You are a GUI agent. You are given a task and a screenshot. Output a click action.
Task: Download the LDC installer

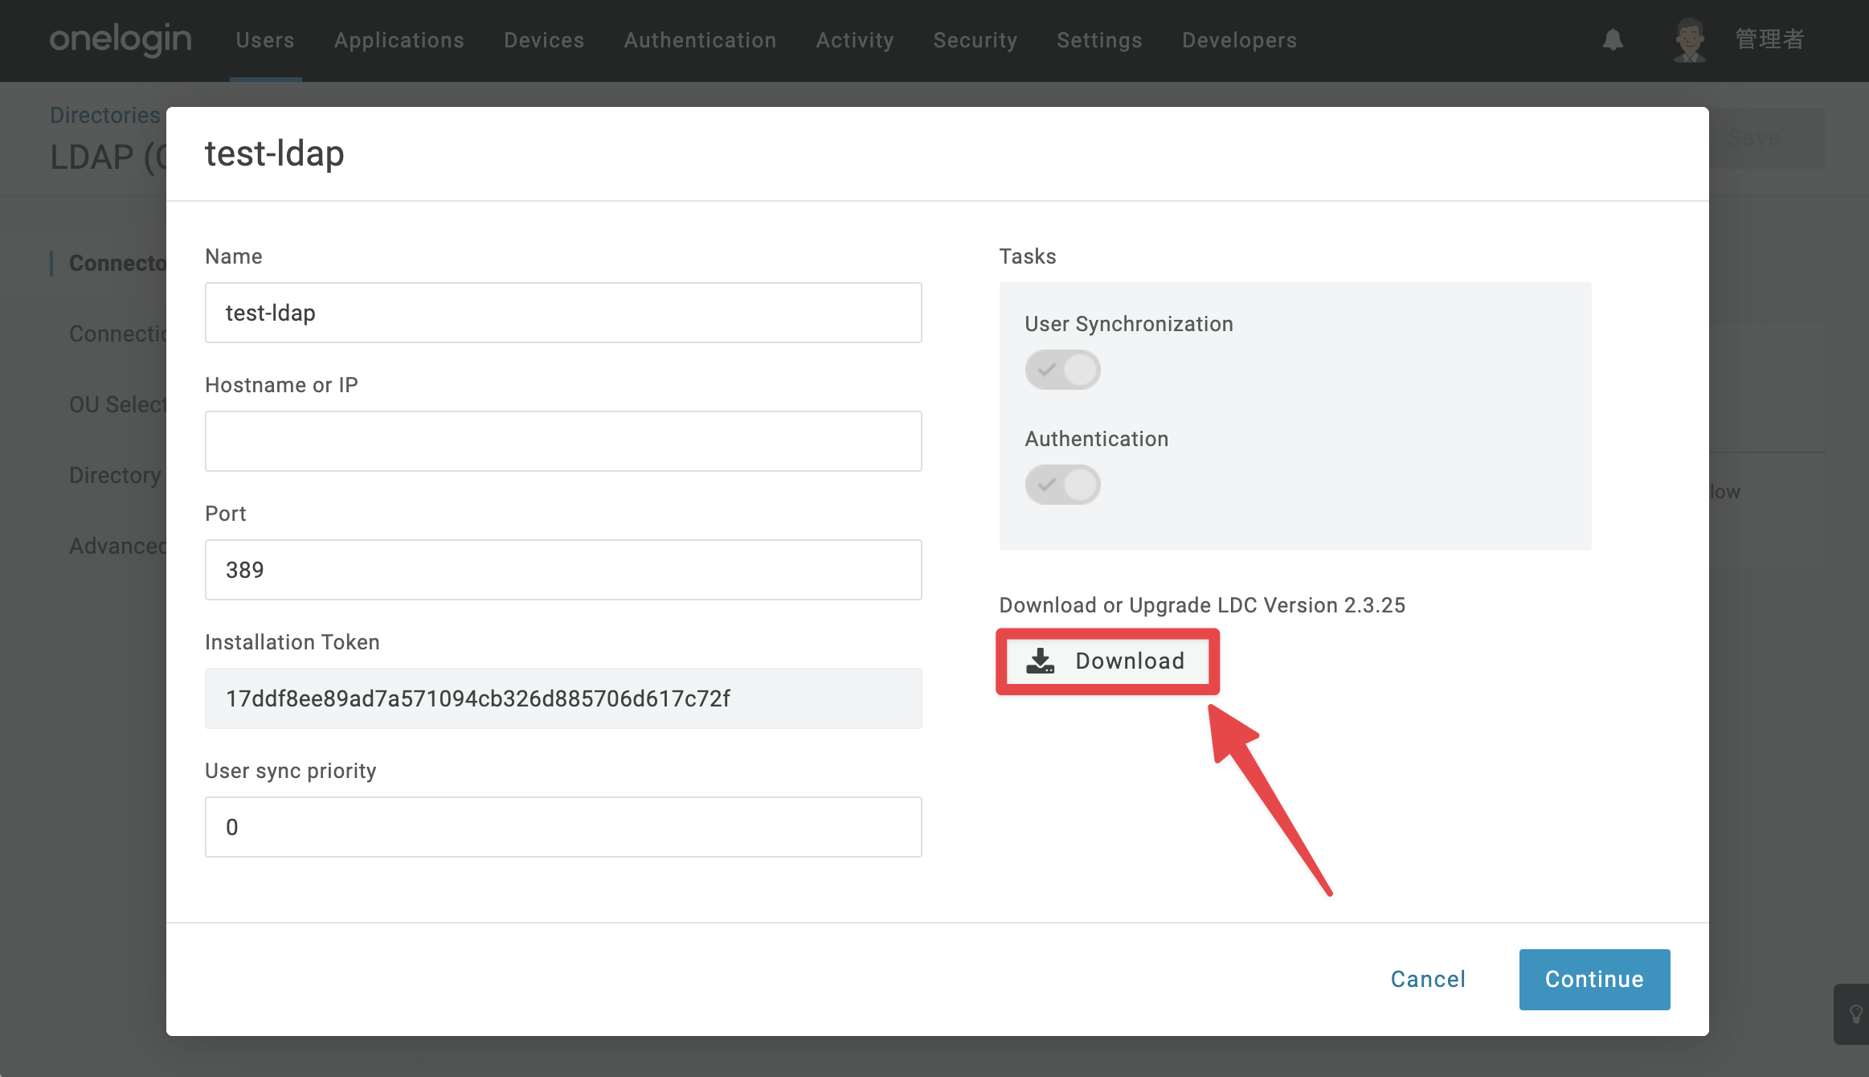point(1107,661)
